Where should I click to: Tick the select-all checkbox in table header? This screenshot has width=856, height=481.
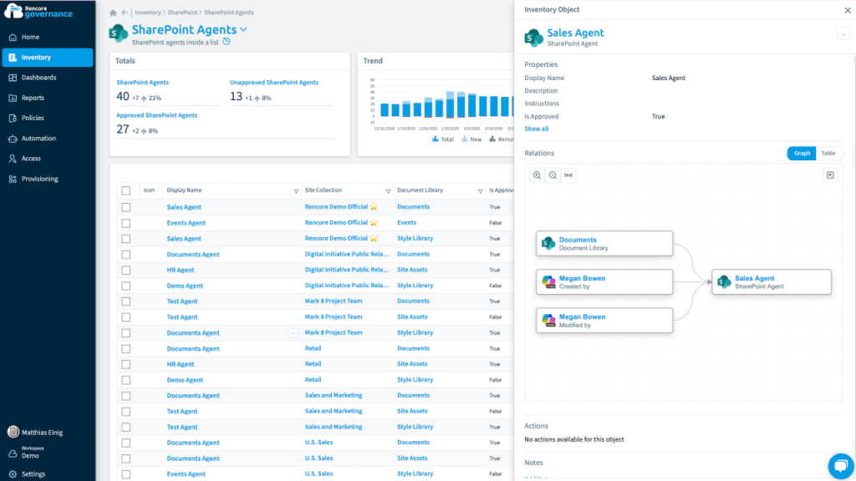point(126,190)
